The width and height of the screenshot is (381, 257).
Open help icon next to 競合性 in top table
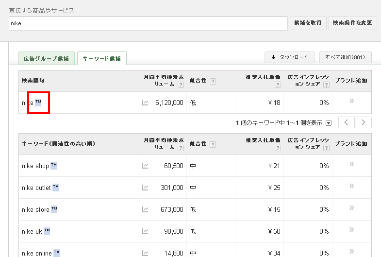point(213,81)
